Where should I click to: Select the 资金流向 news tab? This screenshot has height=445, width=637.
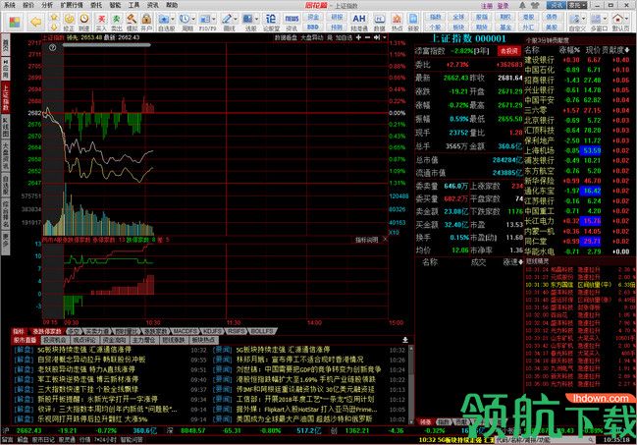click(114, 340)
